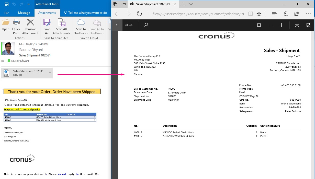Click Save All Attachments in the ribbon
315x179 pixels.
tap(61, 26)
